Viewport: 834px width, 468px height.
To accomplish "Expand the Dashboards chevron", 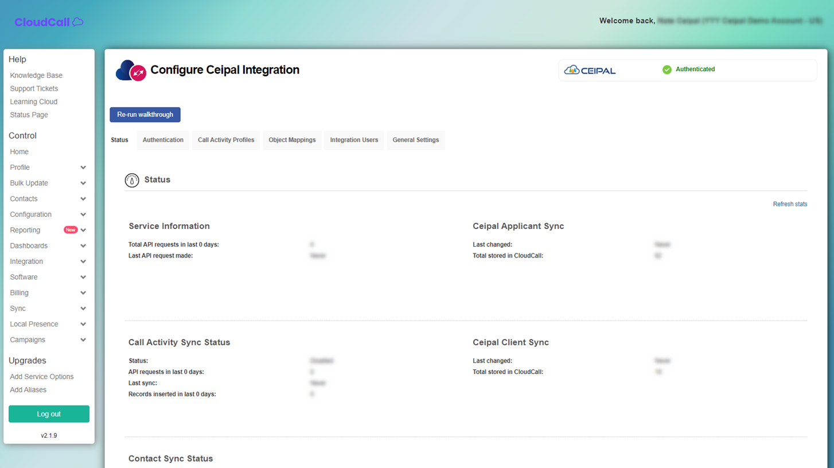I will [x=83, y=246].
